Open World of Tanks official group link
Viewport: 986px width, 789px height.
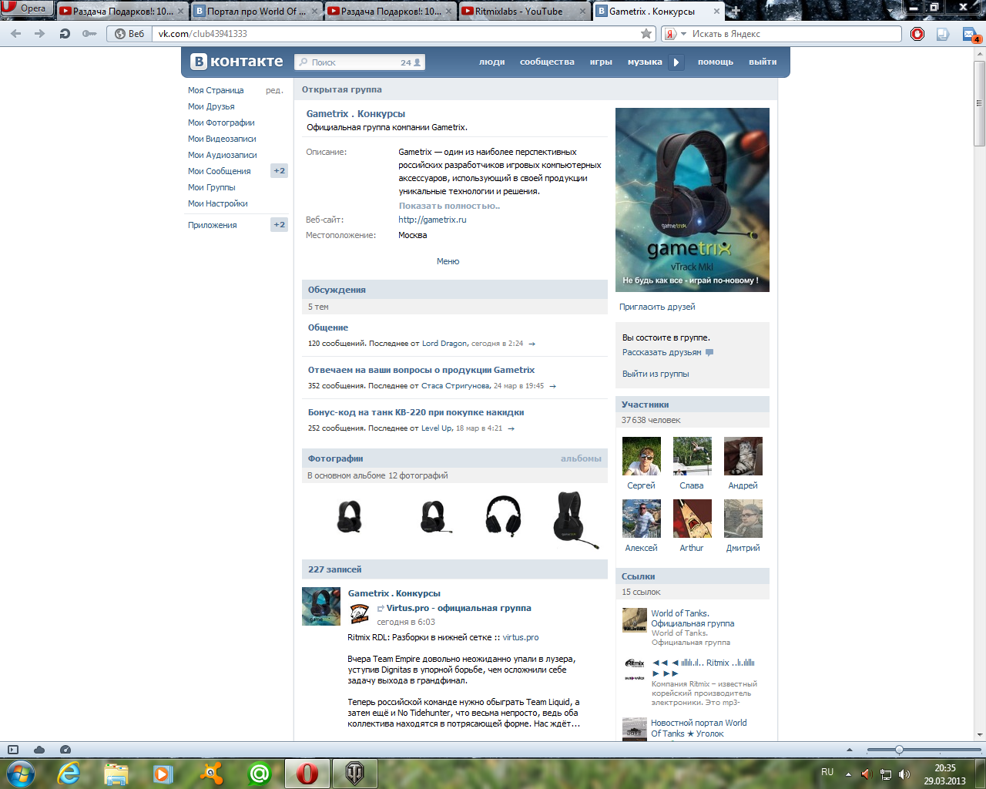[693, 619]
